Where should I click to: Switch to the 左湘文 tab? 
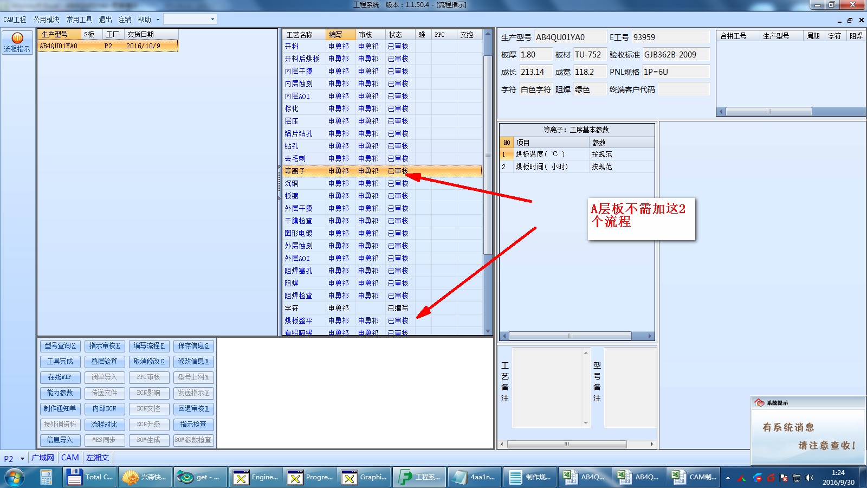coord(98,458)
